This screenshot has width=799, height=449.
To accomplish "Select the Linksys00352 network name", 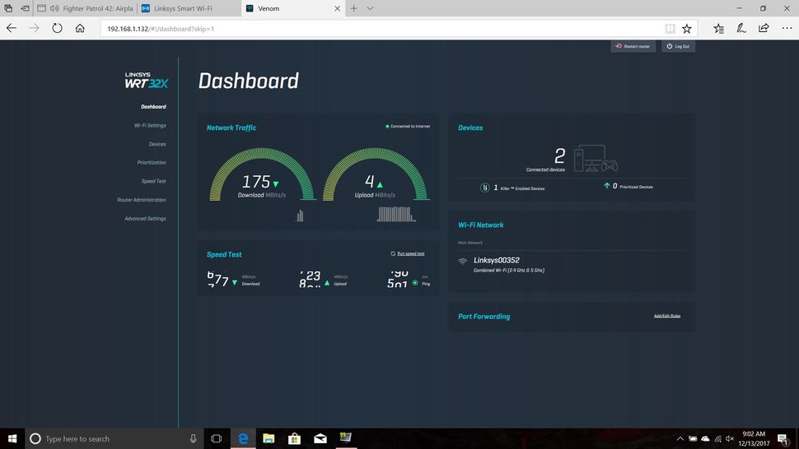I will [x=497, y=260].
